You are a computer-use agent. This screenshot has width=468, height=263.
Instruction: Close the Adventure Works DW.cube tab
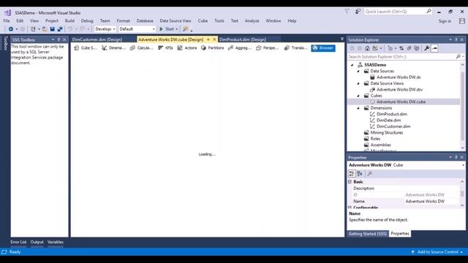(214, 39)
